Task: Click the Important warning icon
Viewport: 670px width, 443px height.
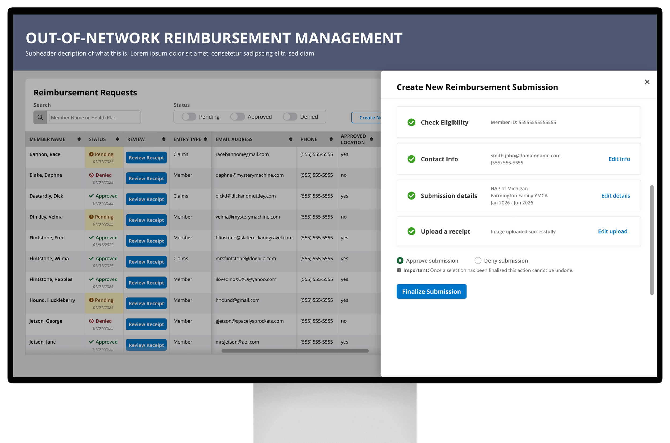Action: pyautogui.click(x=399, y=270)
